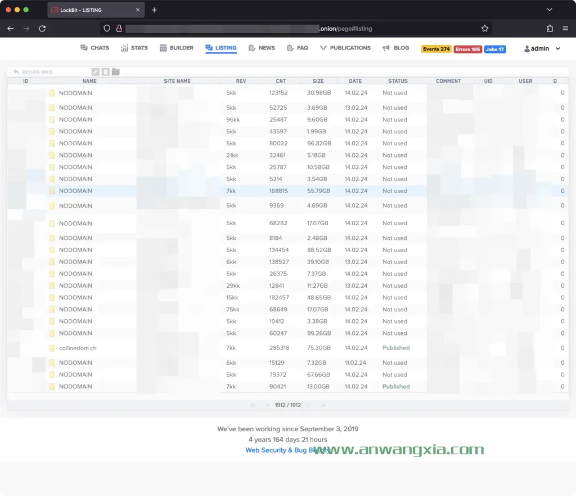This screenshot has height=496, width=576.
Task: Open the Web Security & Bug Bounty link
Action: (x=287, y=450)
